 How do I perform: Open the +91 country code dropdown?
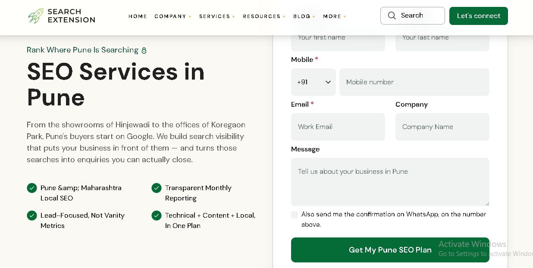coord(314,82)
